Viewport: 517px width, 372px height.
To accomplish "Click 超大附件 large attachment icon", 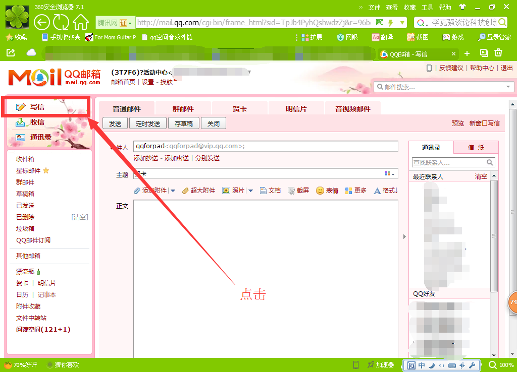I will click(198, 190).
